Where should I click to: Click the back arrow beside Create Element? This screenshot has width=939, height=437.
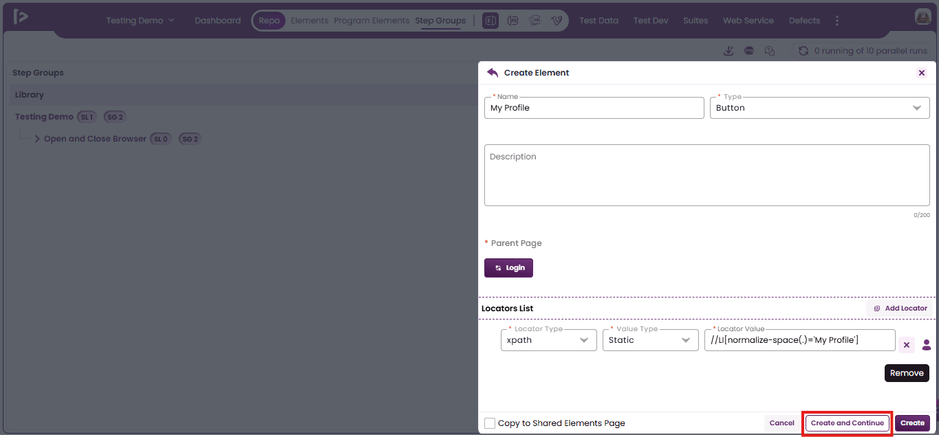click(x=492, y=72)
